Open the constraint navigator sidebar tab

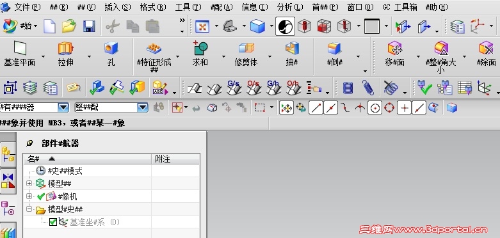coord(8,182)
